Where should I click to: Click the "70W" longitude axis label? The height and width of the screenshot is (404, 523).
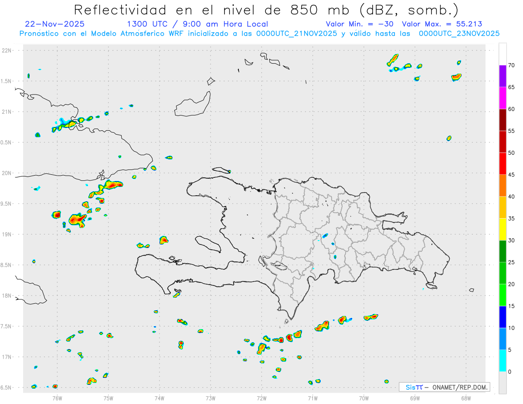[364, 397]
